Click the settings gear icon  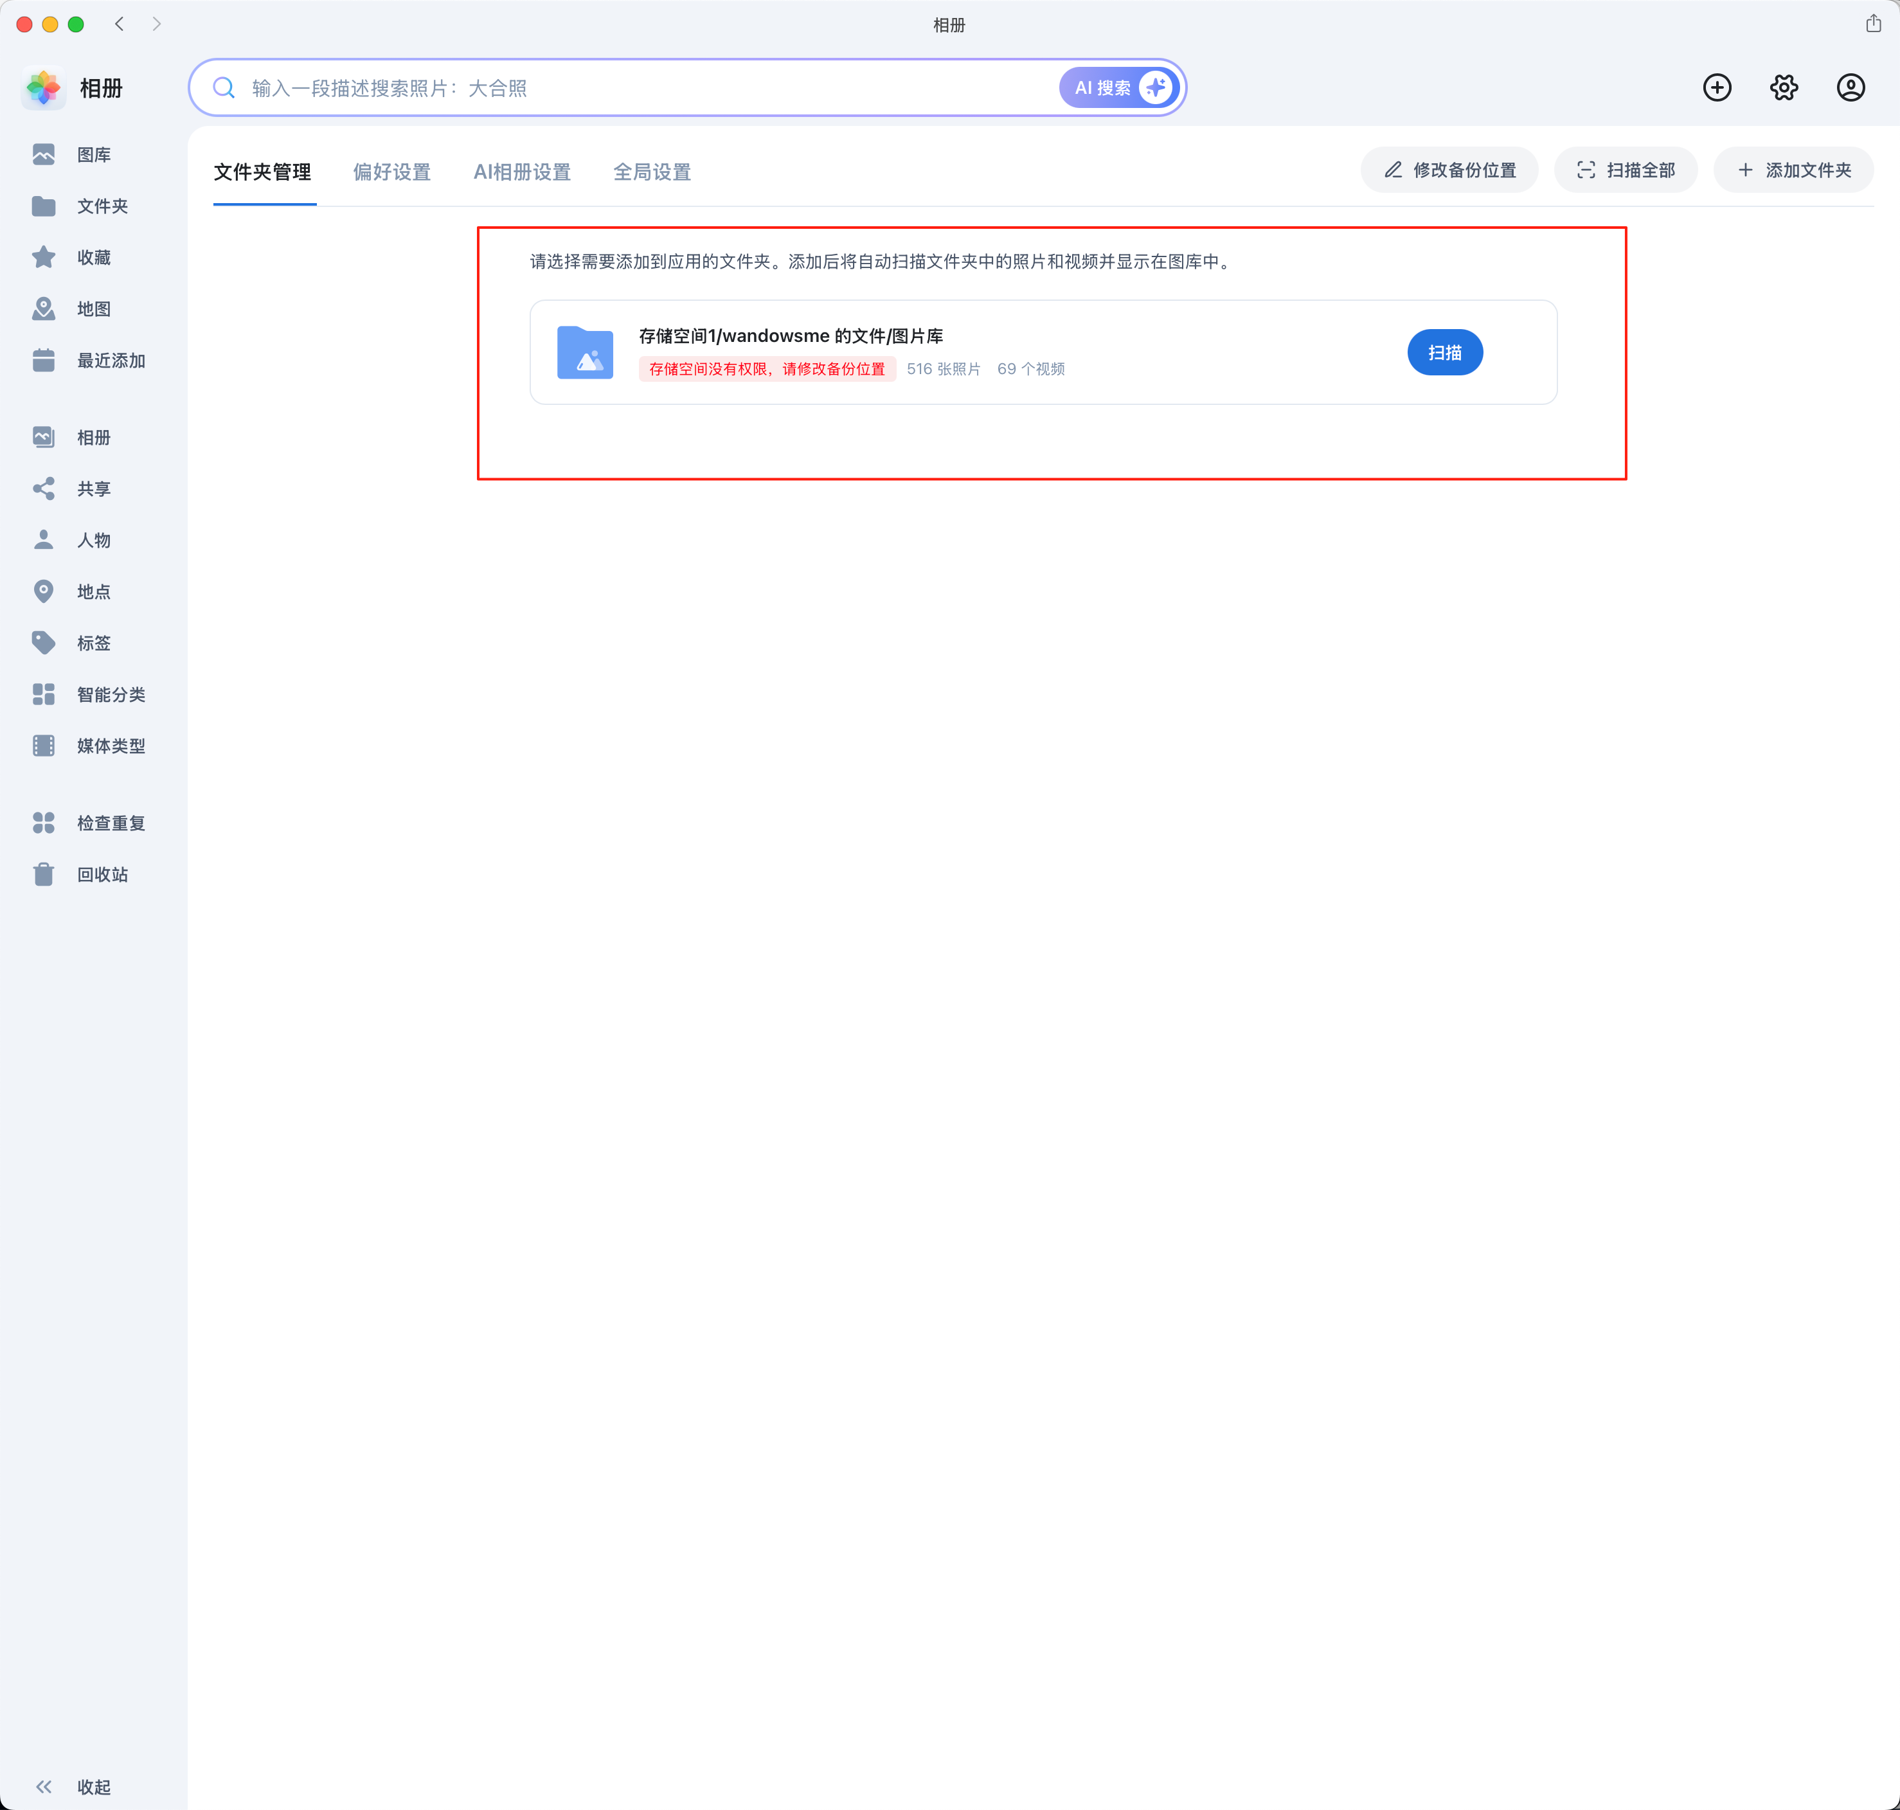coord(1783,88)
